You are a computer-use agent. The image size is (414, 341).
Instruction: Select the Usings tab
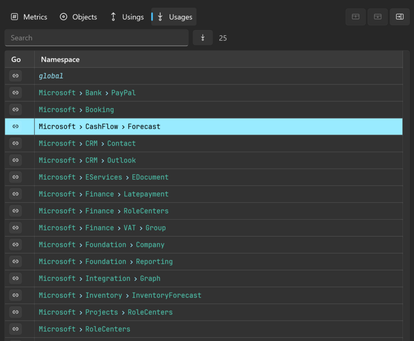click(127, 17)
